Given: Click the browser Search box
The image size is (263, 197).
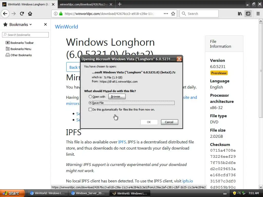Looking at the screenshot, I should point(199,14).
